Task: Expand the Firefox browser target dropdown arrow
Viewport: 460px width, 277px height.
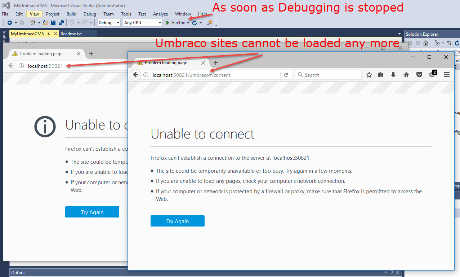Action: [x=188, y=23]
